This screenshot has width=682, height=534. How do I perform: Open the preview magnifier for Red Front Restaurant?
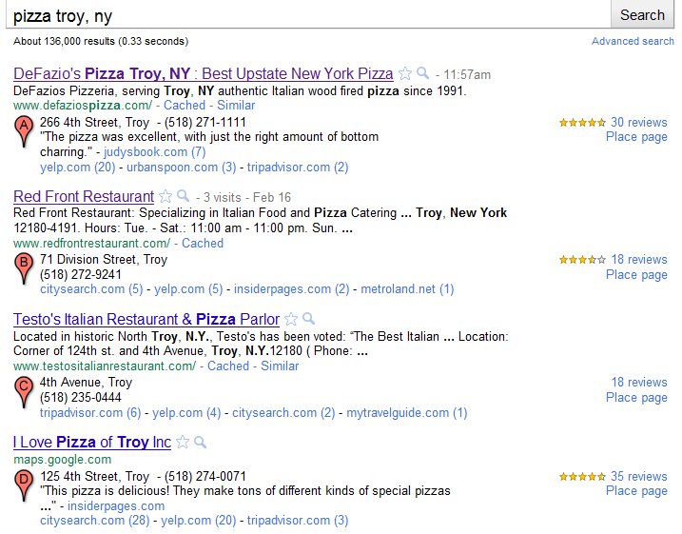click(x=184, y=196)
